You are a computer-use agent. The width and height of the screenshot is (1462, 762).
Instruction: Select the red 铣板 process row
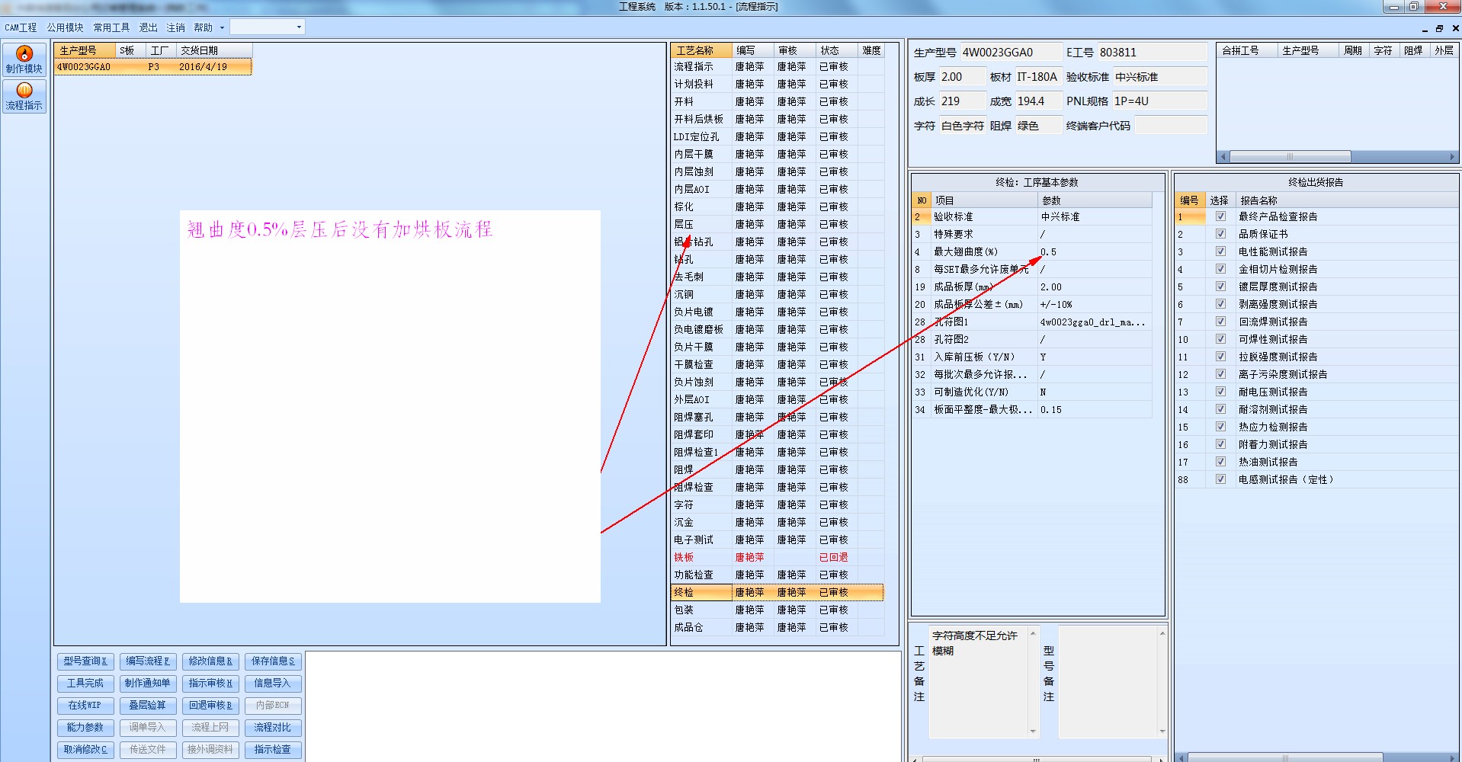[777, 557]
